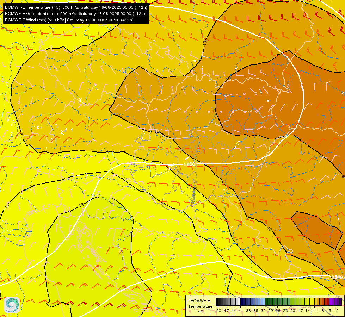Click the -14 tick label on the colorbar
The width and height of the screenshot is (345, 317).
307,311
